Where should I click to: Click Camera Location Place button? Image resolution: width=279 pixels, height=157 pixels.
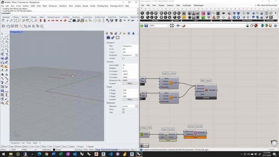coord(130,83)
